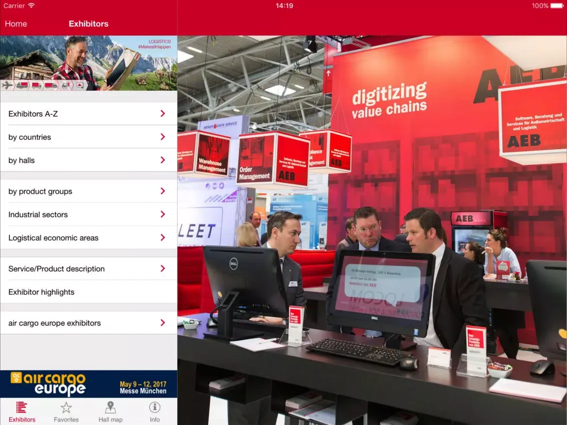The image size is (567, 425).
Task: Tap the Logistics MakeItHappen header banner
Action: tap(89, 63)
